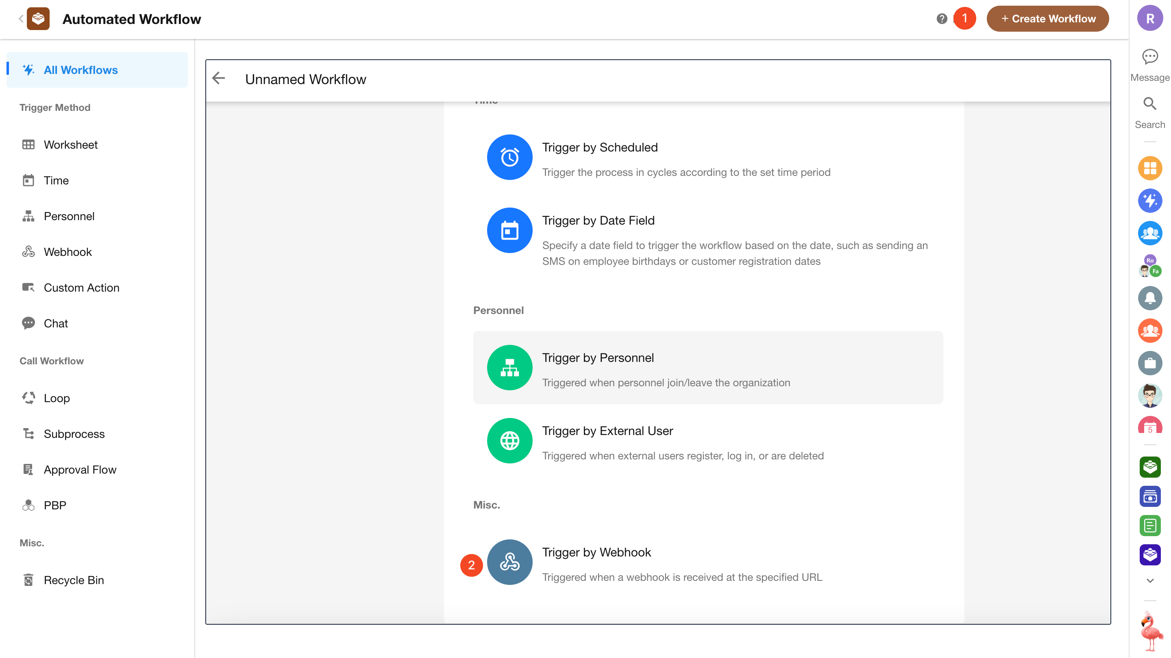Collapse the sidebar with the chevron beside the logo
Viewport: 1171px width, 658px height.
(x=20, y=19)
